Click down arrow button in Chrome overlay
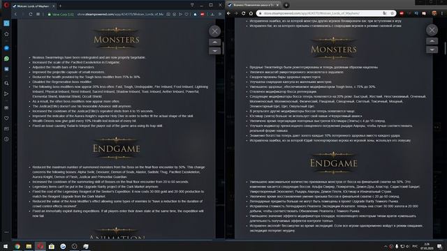447x251 pixels. tap(432, 50)
